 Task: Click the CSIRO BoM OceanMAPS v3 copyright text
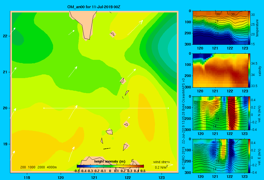point(183,124)
